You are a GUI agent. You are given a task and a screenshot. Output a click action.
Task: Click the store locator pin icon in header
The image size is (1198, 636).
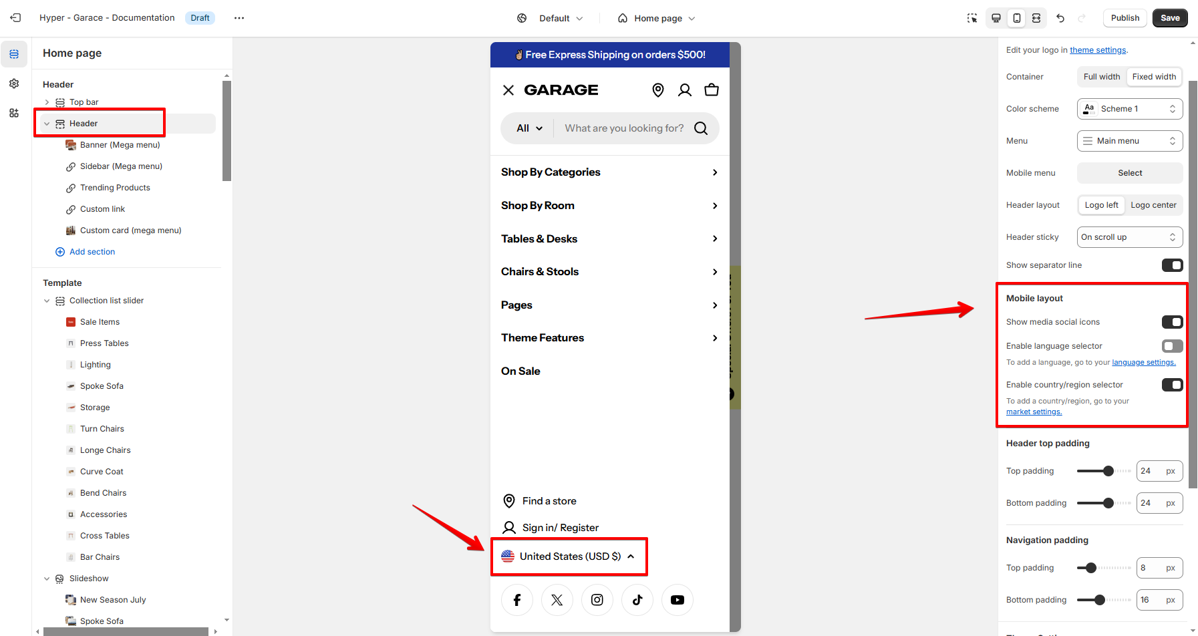pos(658,90)
